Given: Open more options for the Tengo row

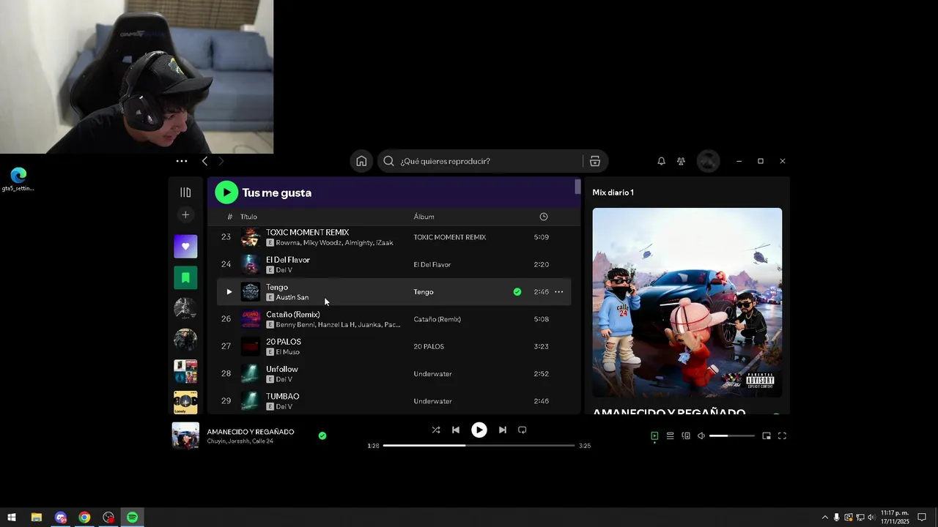Looking at the screenshot, I should tap(558, 292).
